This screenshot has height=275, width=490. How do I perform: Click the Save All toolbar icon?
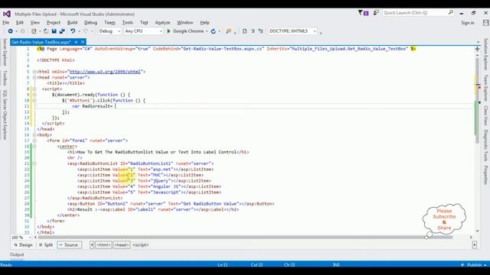pyautogui.click(x=62, y=31)
